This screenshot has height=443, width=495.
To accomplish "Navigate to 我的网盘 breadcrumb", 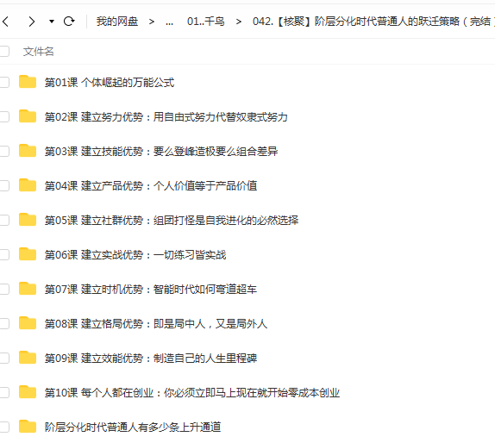I will (x=117, y=22).
